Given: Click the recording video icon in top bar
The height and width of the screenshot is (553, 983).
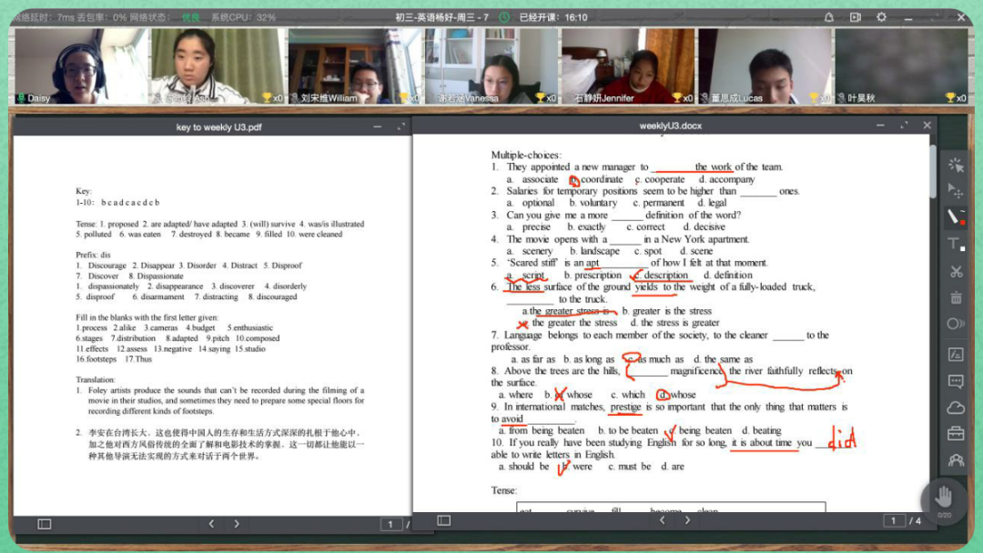Looking at the screenshot, I should [855, 17].
